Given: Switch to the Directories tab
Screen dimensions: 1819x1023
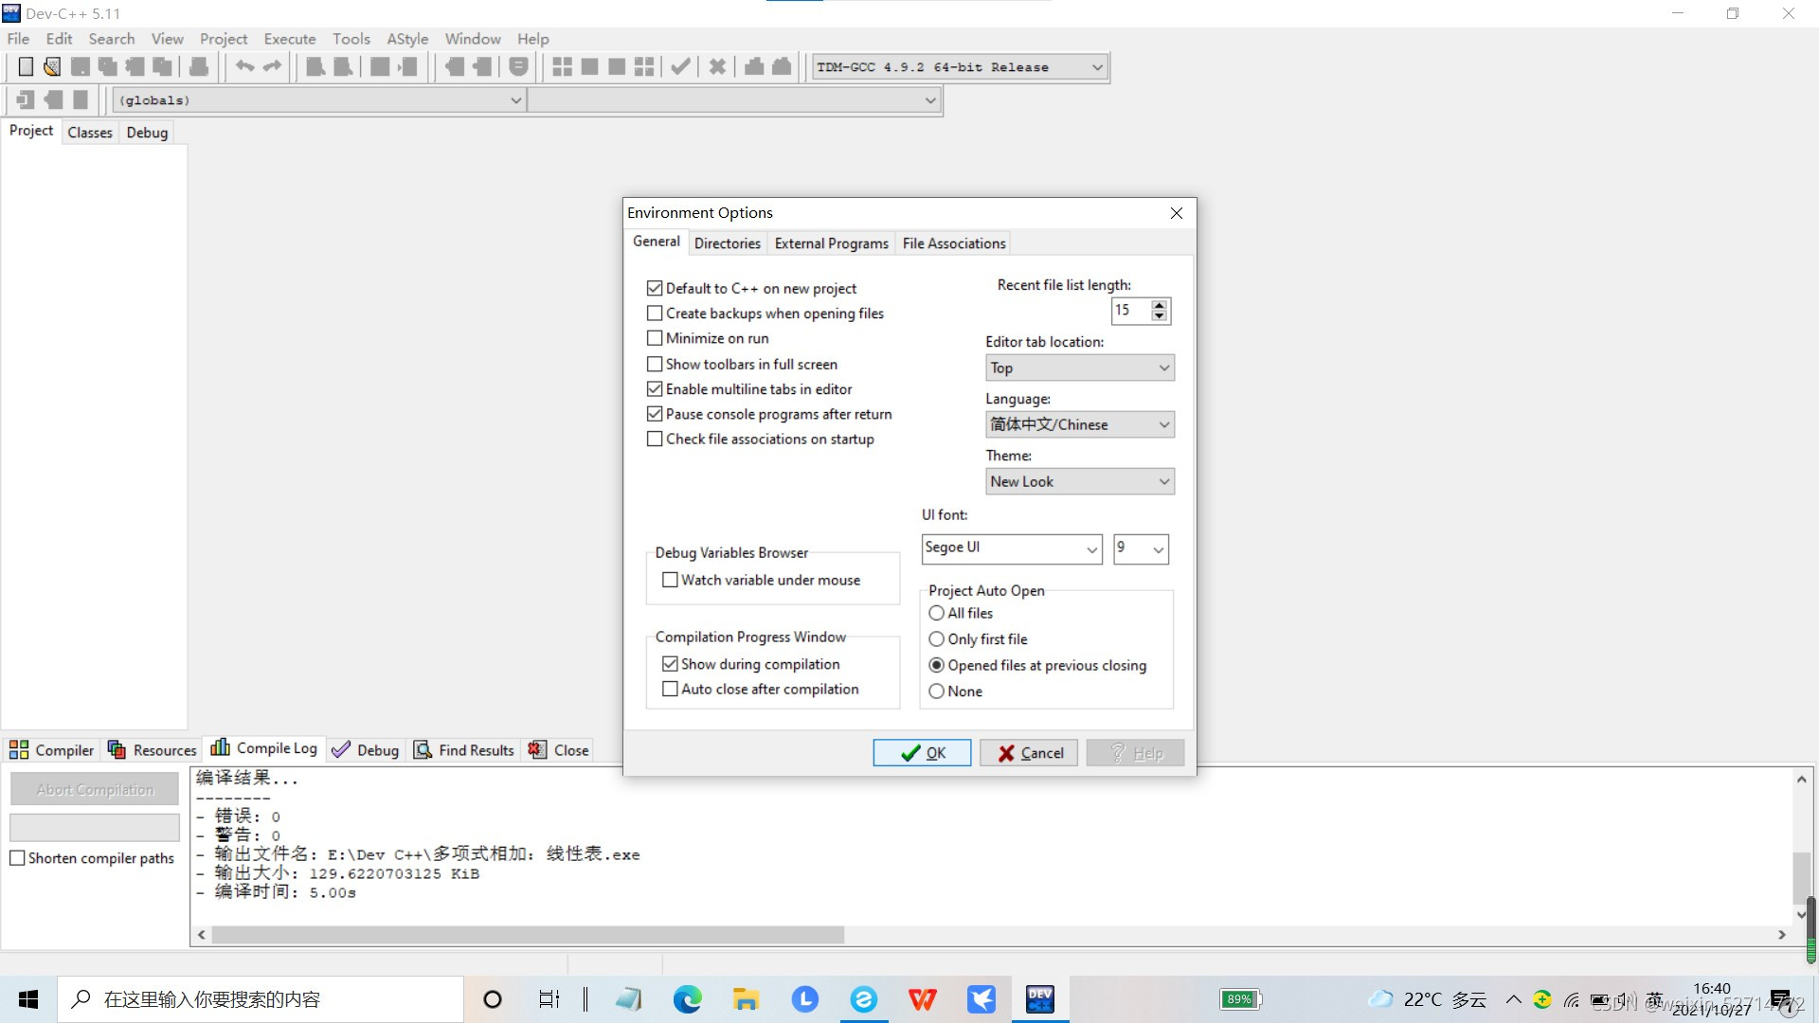Looking at the screenshot, I should coord(727,243).
